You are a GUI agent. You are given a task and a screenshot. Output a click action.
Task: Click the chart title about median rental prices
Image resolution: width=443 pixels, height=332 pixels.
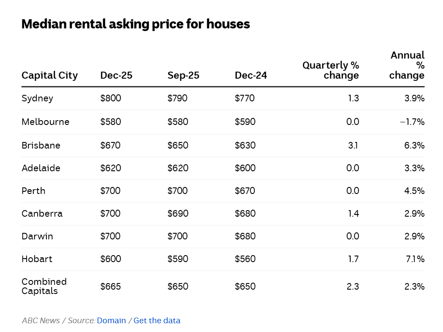click(136, 24)
